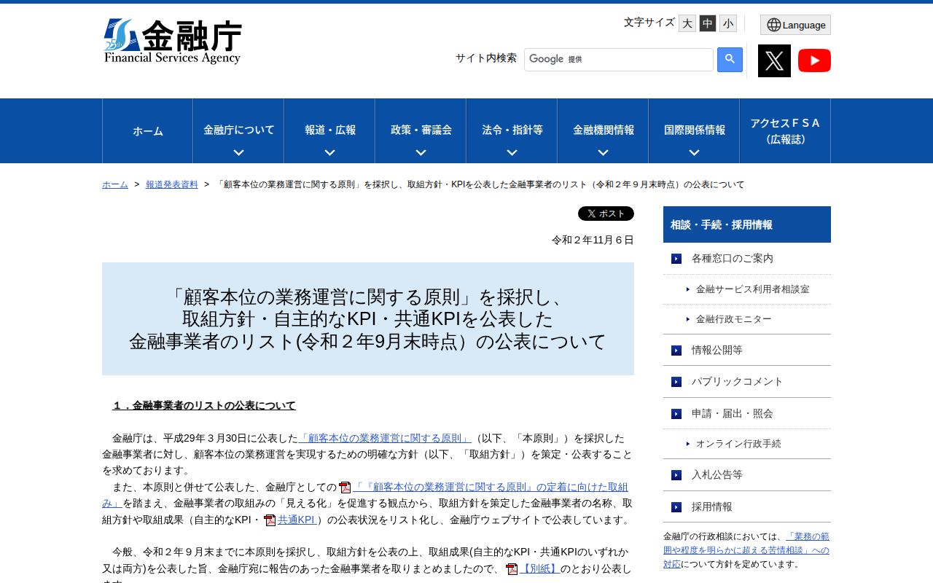Open アクセスＦＳＡ（広報誌） from the navigation bar
The width and height of the screenshot is (933, 583).
coord(784,130)
